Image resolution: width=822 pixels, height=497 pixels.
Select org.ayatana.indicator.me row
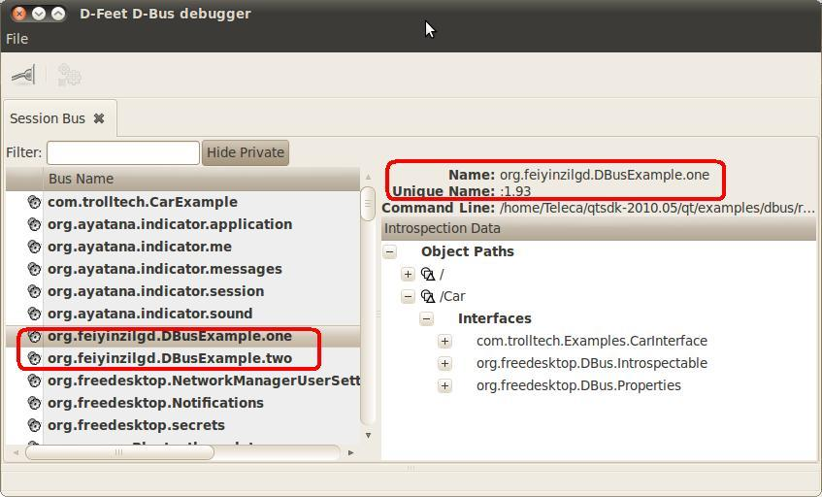[182, 247]
